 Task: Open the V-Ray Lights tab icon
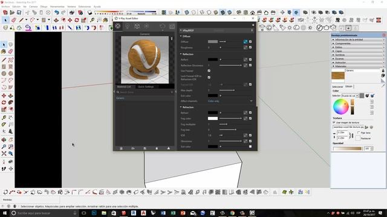click(128, 26)
